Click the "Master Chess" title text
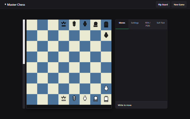Screen dimensions: 190x119 pos(16,5)
